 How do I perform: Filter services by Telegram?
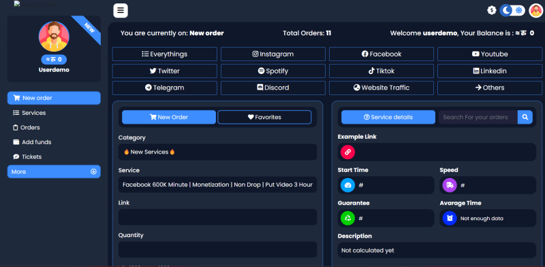point(165,88)
